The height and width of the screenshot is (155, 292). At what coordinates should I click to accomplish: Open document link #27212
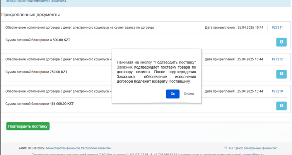tap(277, 59)
